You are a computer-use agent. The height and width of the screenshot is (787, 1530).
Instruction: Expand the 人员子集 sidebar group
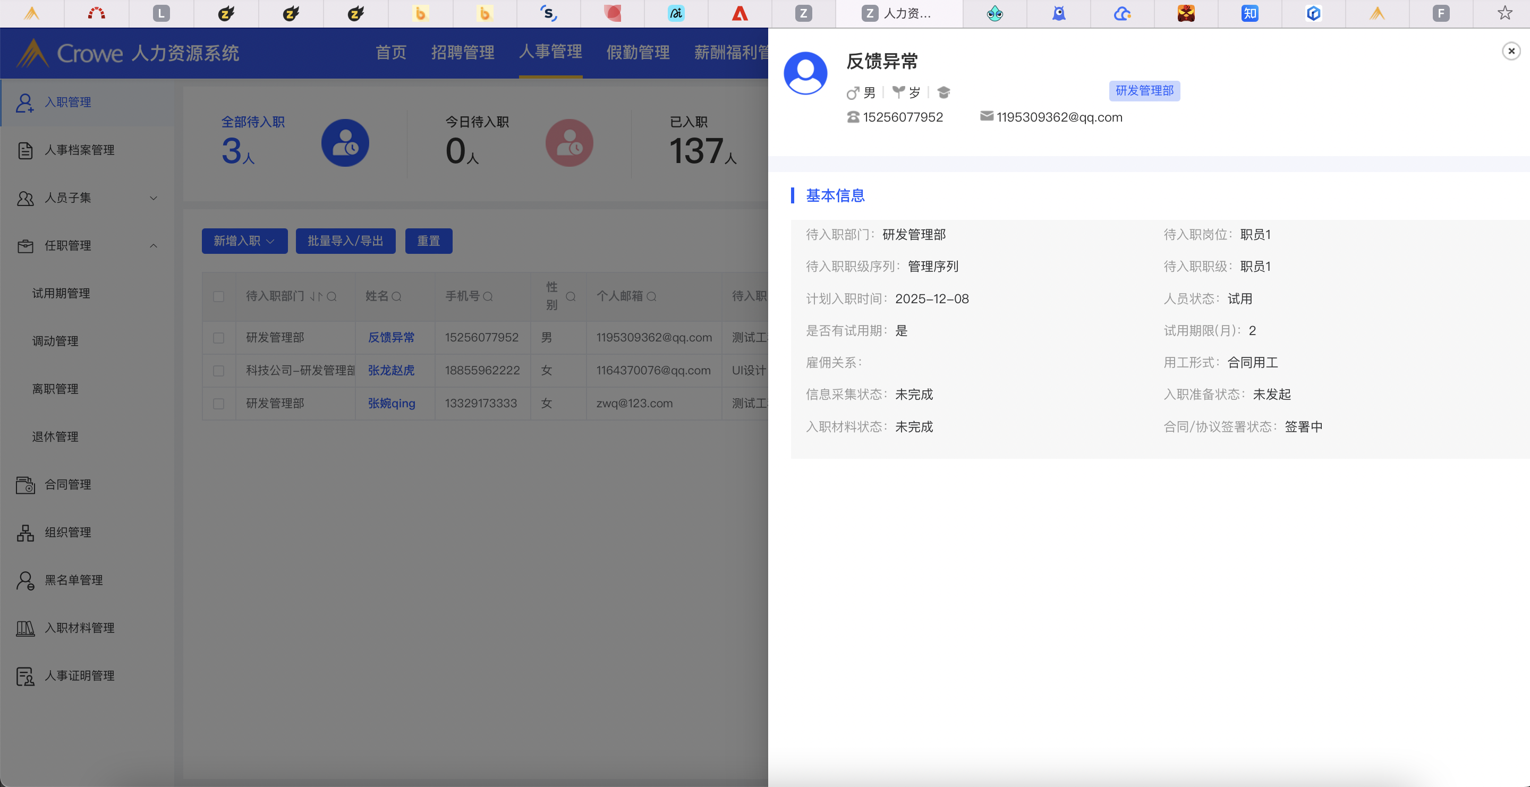click(153, 198)
